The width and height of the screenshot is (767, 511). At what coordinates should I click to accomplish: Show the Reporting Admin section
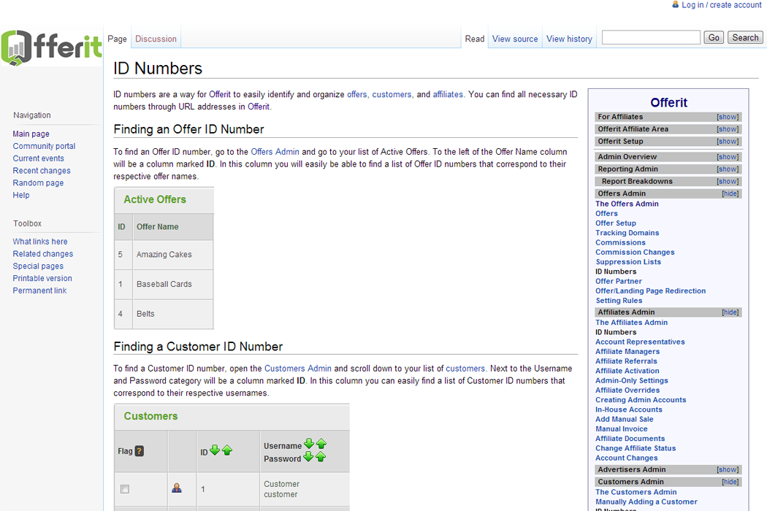tap(727, 169)
